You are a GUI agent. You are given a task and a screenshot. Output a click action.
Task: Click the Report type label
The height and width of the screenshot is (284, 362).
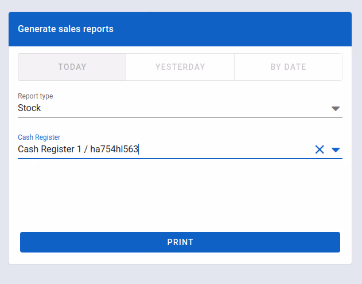(36, 96)
